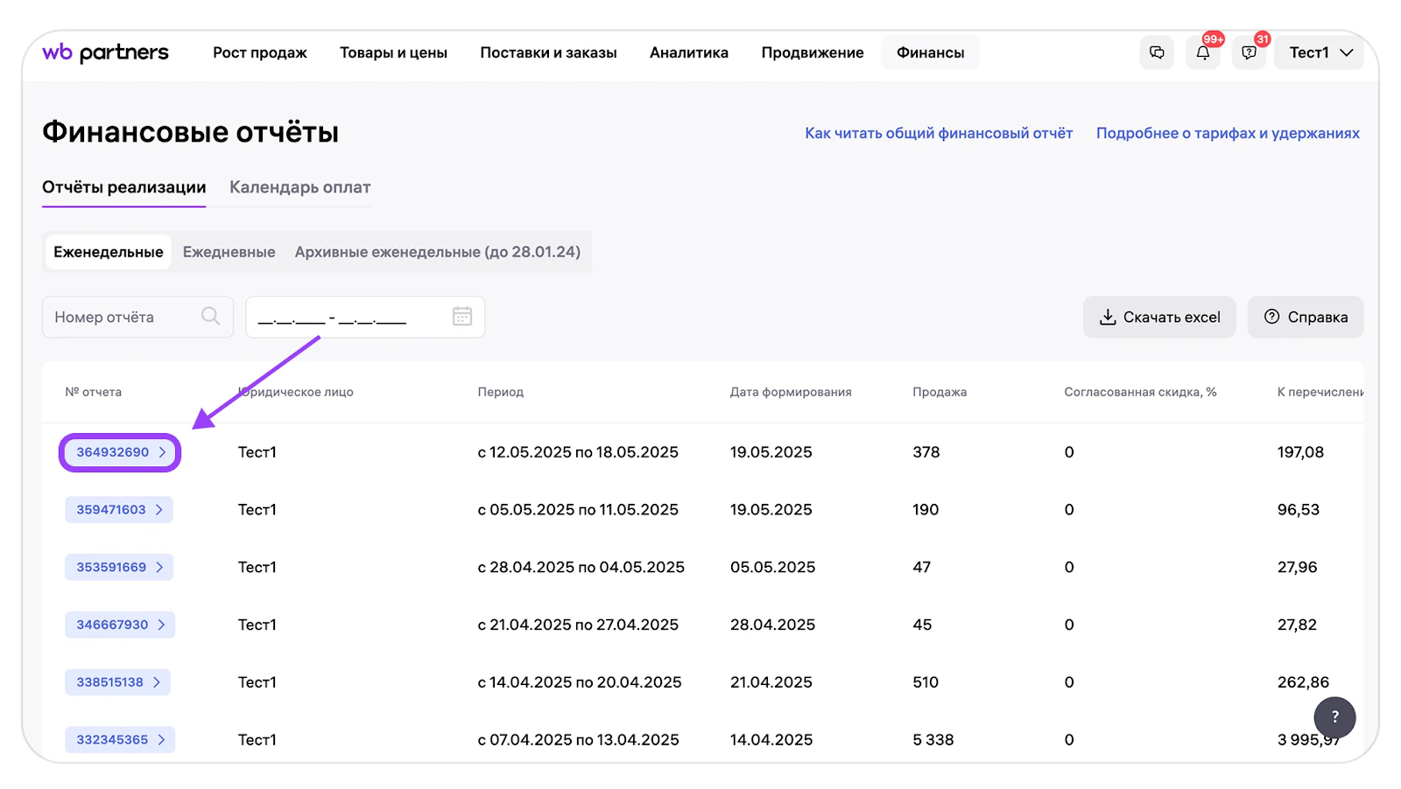Select the Ежедневные reports tab

pyautogui.click(x=229, y=252)
